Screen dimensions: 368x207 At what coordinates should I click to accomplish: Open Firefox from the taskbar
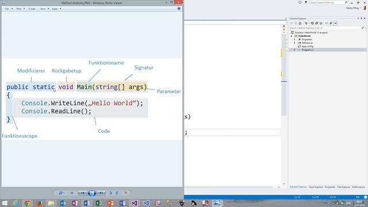[x=40, y=203]
